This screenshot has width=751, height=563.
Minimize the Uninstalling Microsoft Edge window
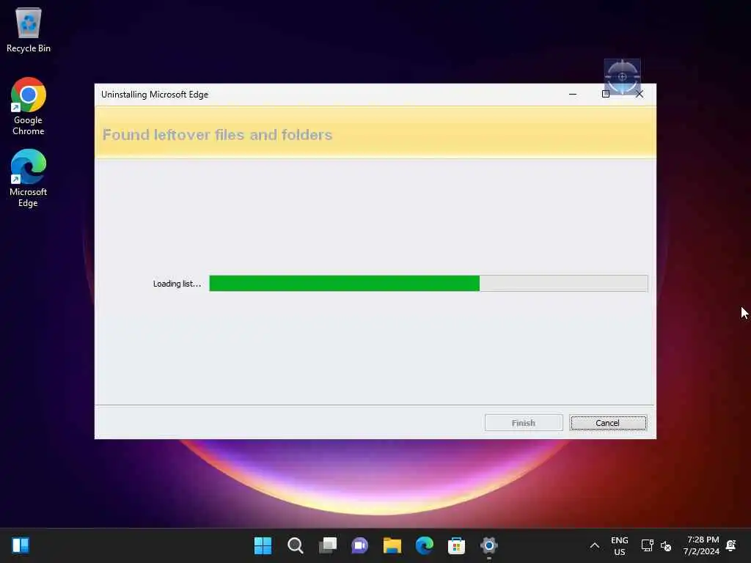(x=572, y=95)
